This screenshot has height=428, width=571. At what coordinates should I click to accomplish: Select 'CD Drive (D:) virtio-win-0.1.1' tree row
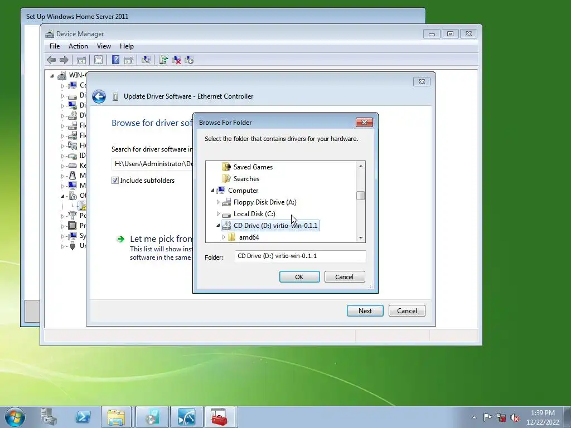tap(270, 226)
